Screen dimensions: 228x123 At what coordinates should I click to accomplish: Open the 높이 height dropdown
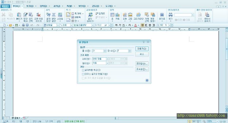107,63
